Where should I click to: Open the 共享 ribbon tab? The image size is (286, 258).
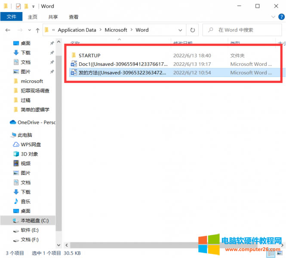53,17
